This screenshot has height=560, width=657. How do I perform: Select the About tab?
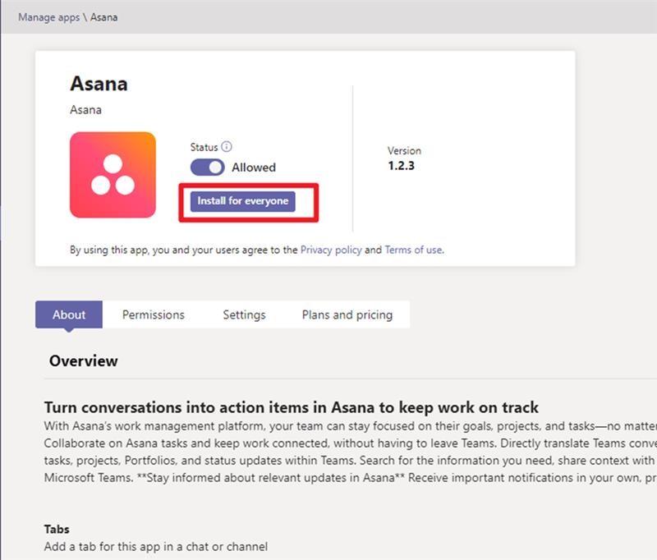69,314
